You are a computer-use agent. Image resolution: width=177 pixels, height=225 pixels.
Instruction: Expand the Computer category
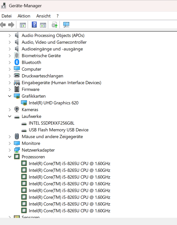pos(9,69)
